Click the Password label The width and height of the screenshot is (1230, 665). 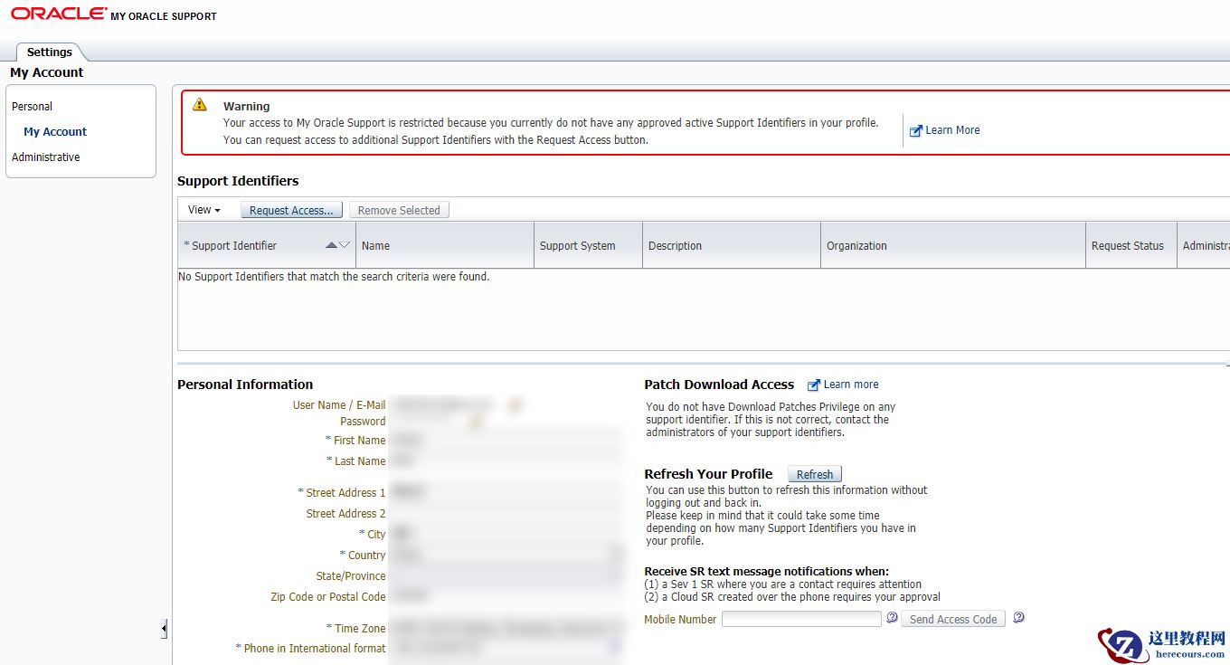pos(363,422)
